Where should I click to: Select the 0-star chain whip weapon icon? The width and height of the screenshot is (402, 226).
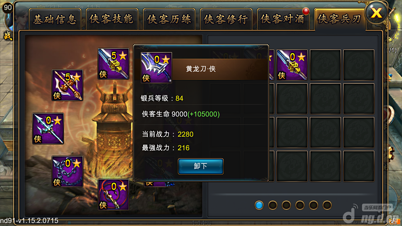tap(67, 171)
